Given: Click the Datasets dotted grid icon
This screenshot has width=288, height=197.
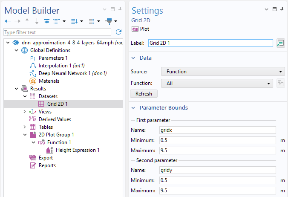Looking at the screenshot, I should [33, 96].
